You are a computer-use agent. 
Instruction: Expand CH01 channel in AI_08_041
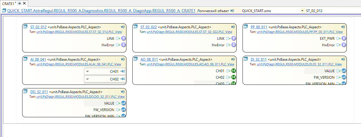point(87,71)
